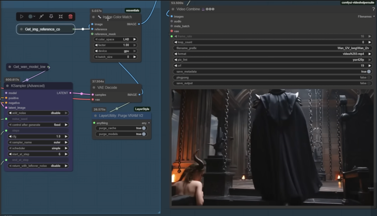Collapse the Image Color Match node via its dot
This screenshot has width=377, height=216.
94,17
